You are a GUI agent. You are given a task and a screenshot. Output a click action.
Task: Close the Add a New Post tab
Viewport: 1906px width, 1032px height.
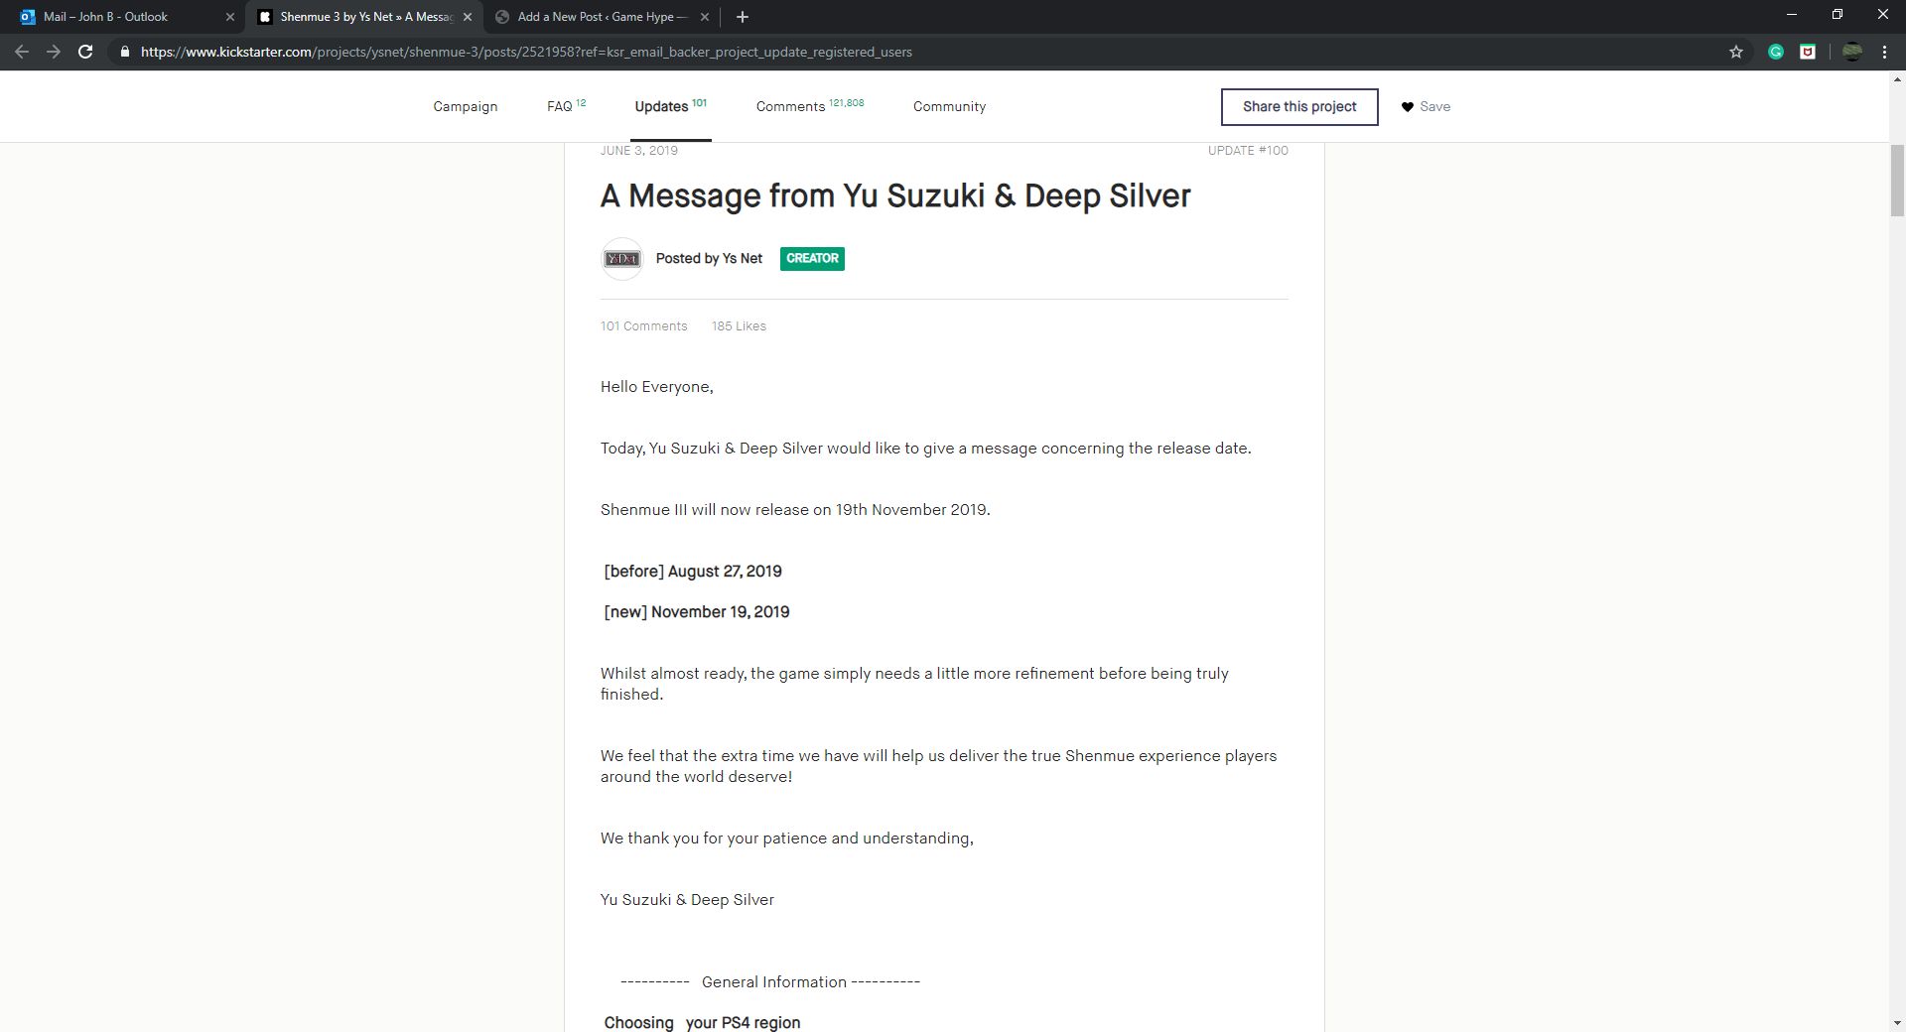click(x=705, y=17)
